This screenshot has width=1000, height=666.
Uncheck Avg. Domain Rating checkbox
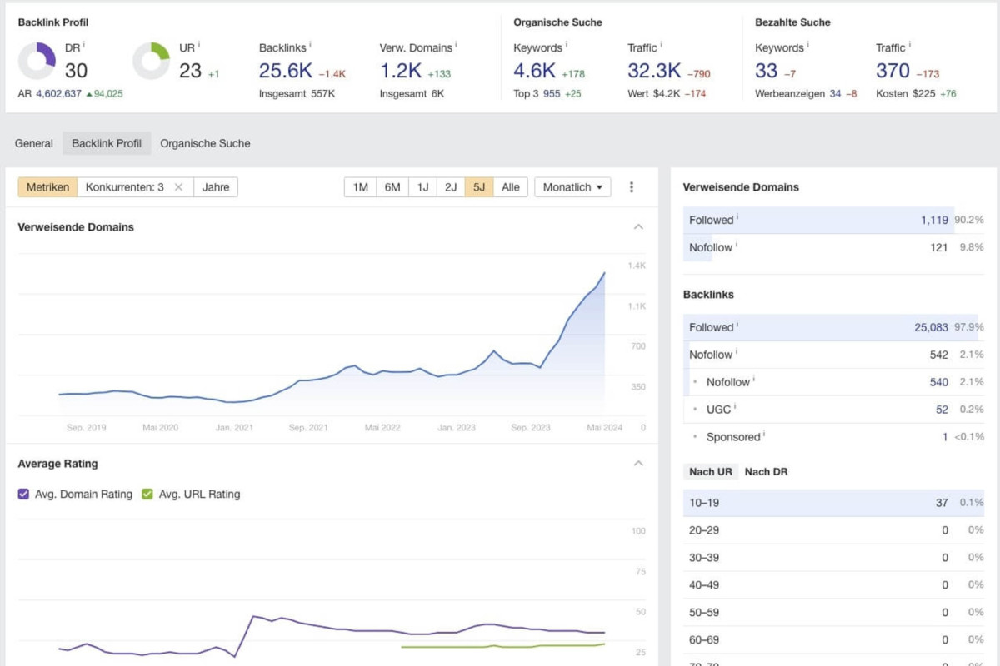point(24,494)
